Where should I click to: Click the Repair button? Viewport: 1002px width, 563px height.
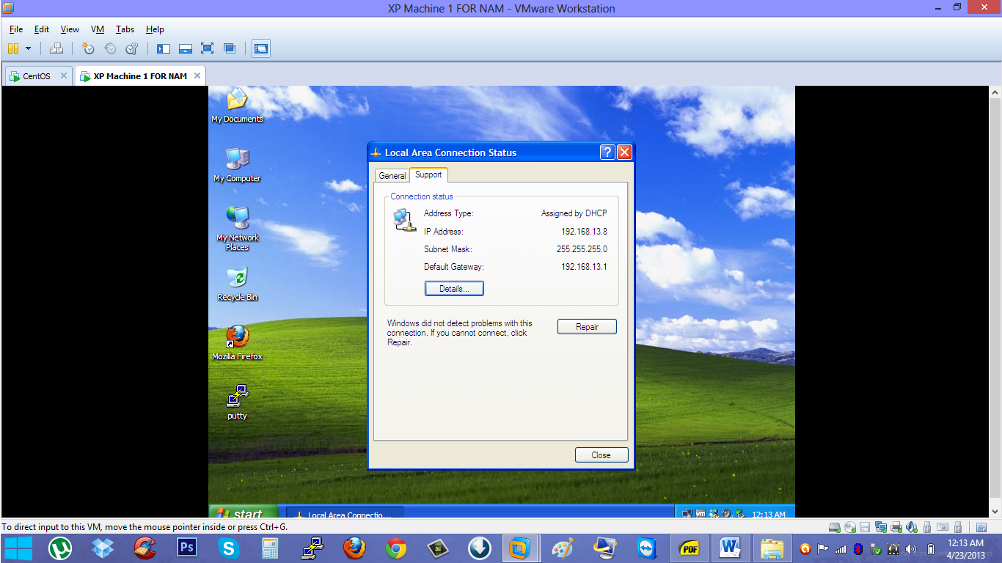(587, 327)
